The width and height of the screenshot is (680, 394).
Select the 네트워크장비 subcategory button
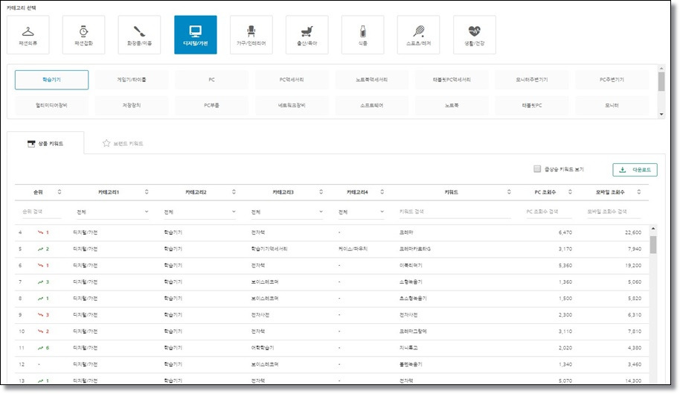[x=292, y=106]
